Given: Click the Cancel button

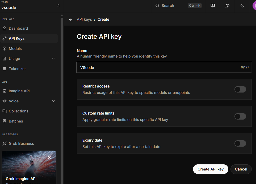Looking at the screenshot, I should click(241, 169).
